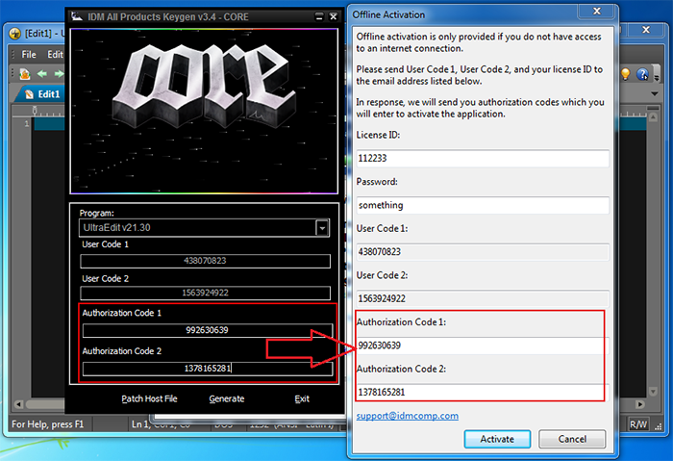Click the keygen window title bar icon

click(77, 16)
